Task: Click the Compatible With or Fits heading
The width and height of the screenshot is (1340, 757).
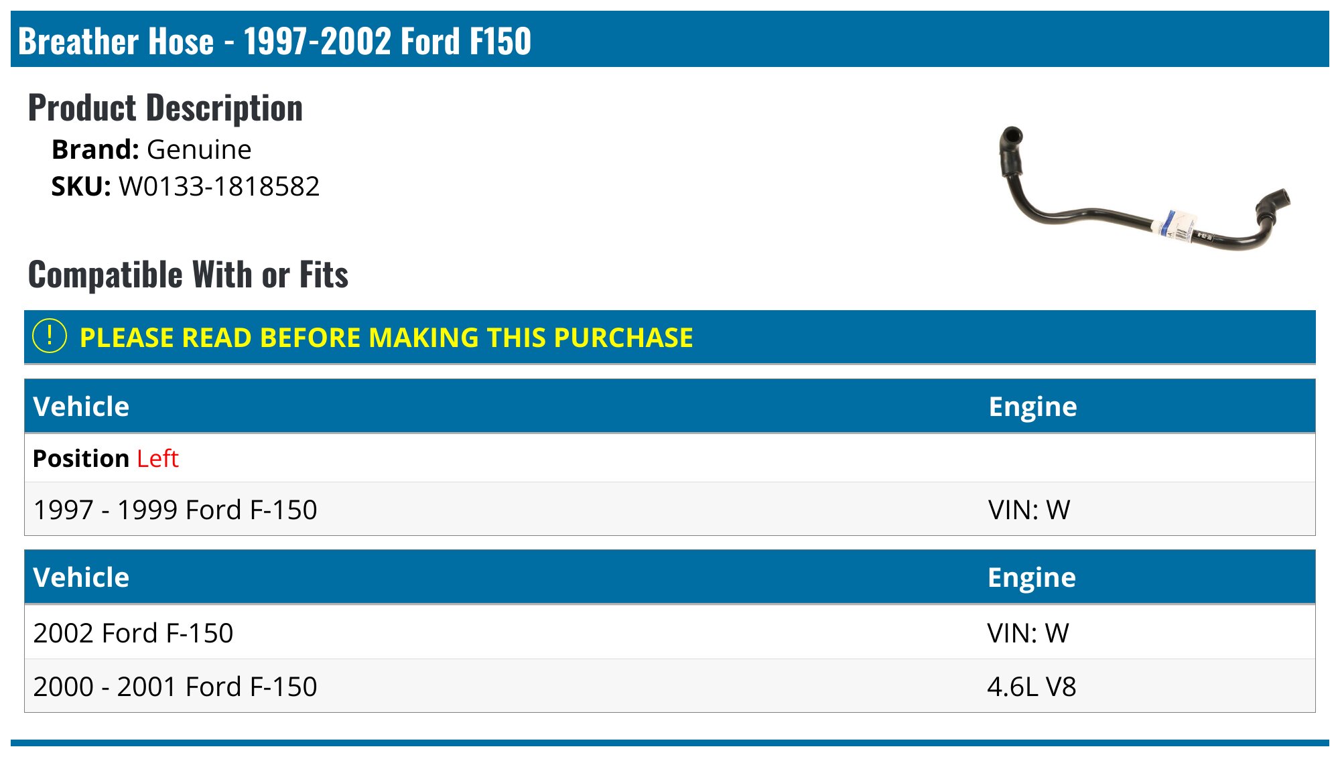Action: (x=188, y=275)
